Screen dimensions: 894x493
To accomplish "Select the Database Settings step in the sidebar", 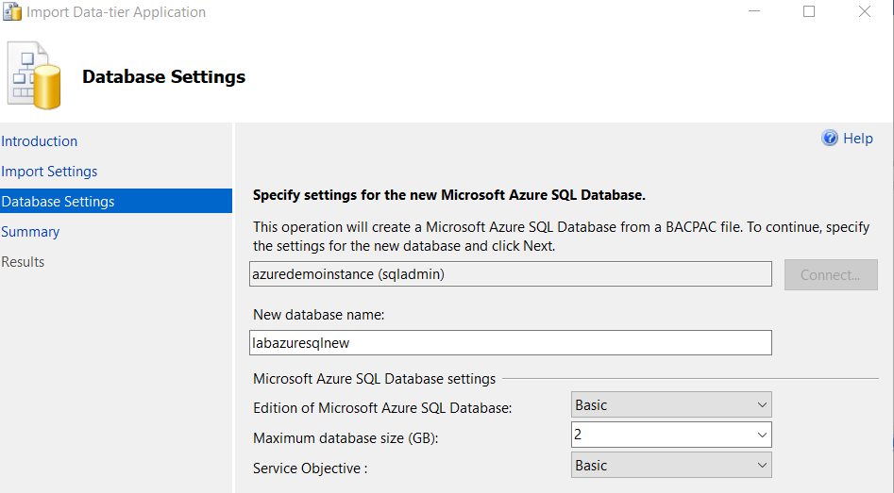I will 58,202.
